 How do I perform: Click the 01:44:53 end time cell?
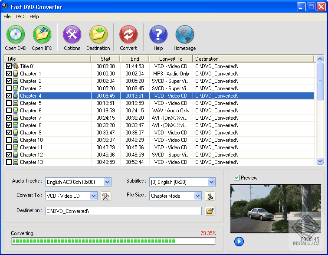click(134, 66)
